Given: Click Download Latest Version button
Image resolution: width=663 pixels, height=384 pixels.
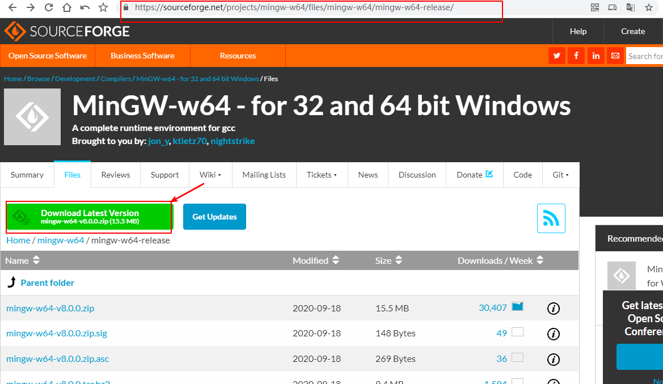Looking at the screenshot, I should click(89, 217).
